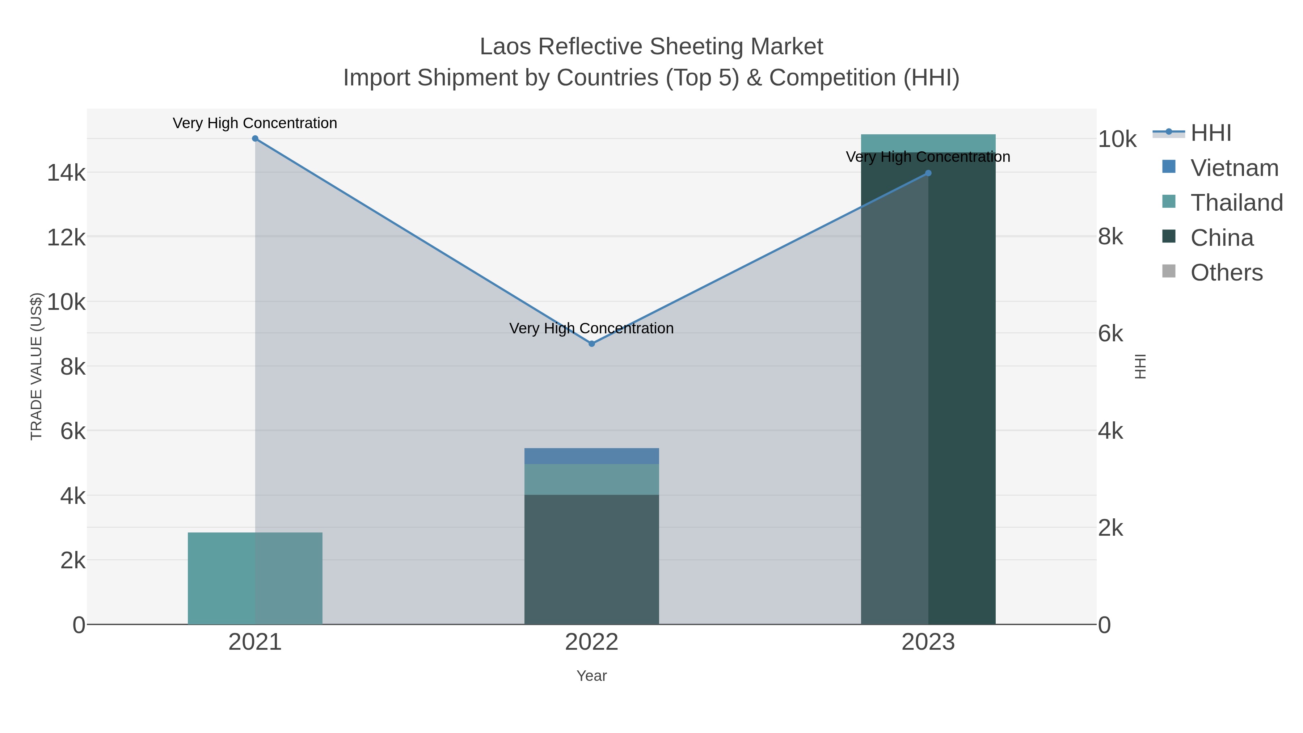
Task: Click the 4k left axis tick label
Action: pyautogui.click(x=73, y=496)
